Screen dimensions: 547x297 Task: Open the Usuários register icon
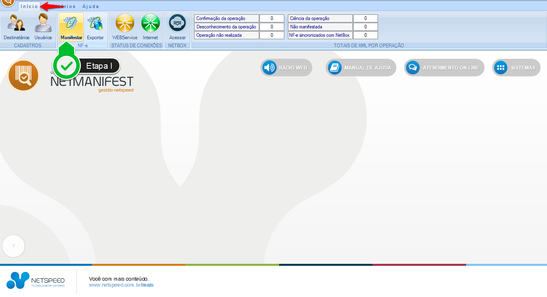tap(43, 27)
